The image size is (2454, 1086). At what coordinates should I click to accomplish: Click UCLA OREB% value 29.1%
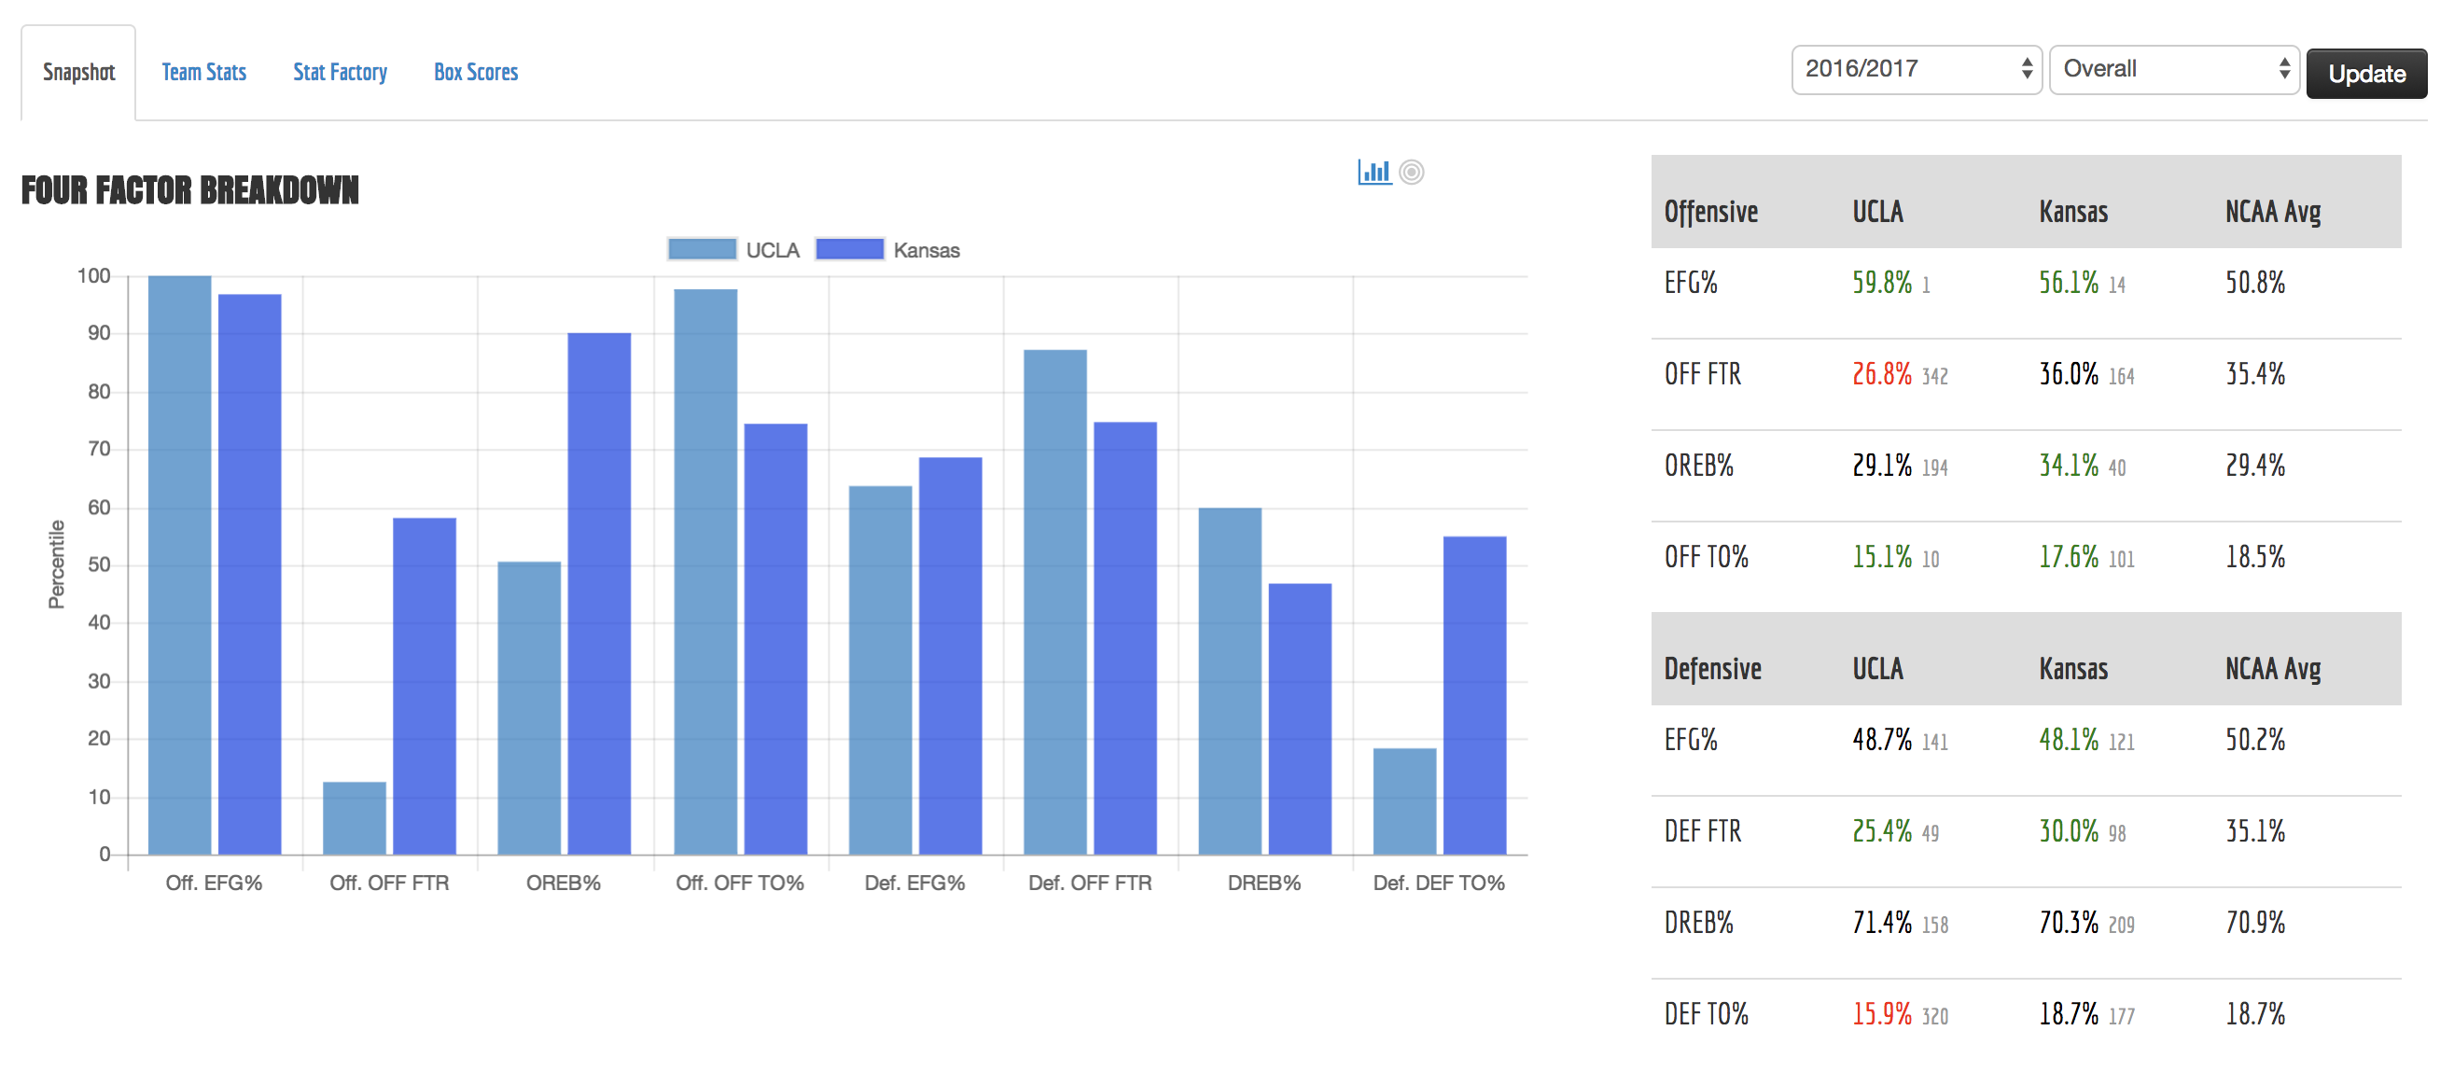pos(1881,466)
